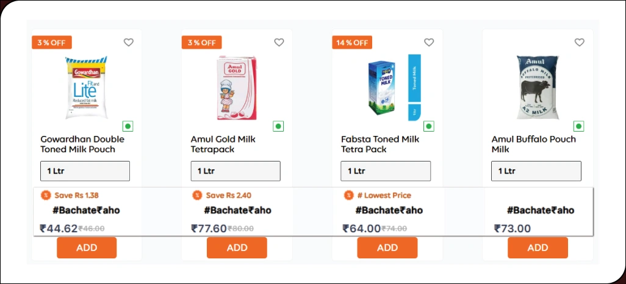Click the green veg indicator on Amul Gold
This screenshot has width=626, height=284.
click(278, 127)
